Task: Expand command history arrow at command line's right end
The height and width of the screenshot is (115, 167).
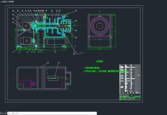Action: coord(96,113)
